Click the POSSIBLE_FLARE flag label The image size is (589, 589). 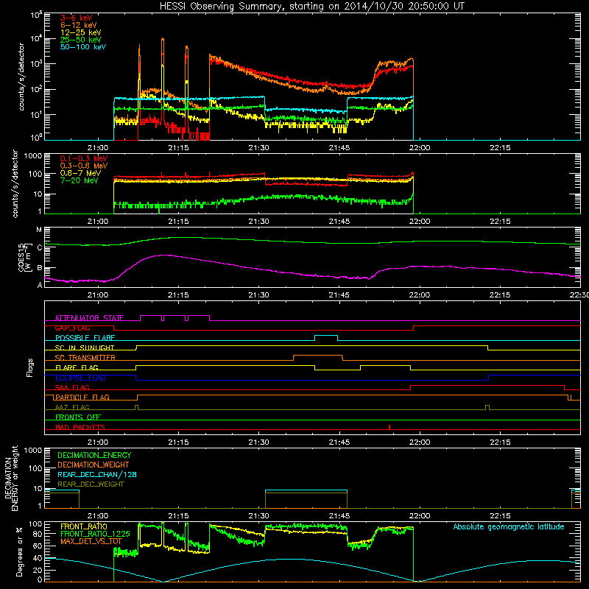coord(85,338)
